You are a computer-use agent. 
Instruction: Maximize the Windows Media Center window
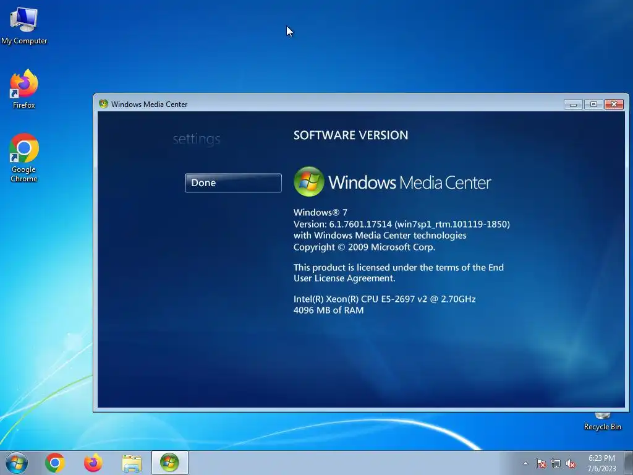(x=593, y=104)
